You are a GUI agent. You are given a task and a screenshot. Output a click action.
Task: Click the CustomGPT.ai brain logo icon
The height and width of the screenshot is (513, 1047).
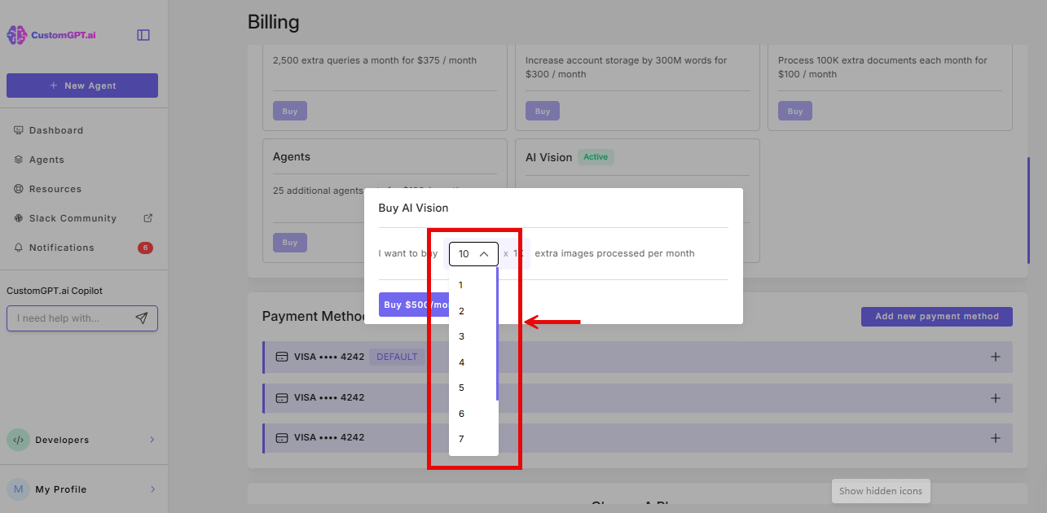16,34
